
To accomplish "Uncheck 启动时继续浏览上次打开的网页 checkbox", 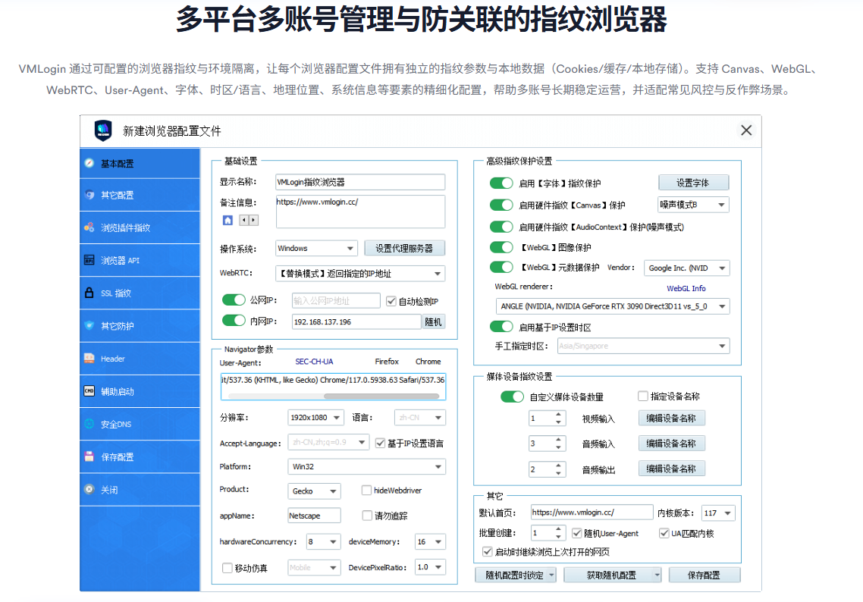I will 487,551.
